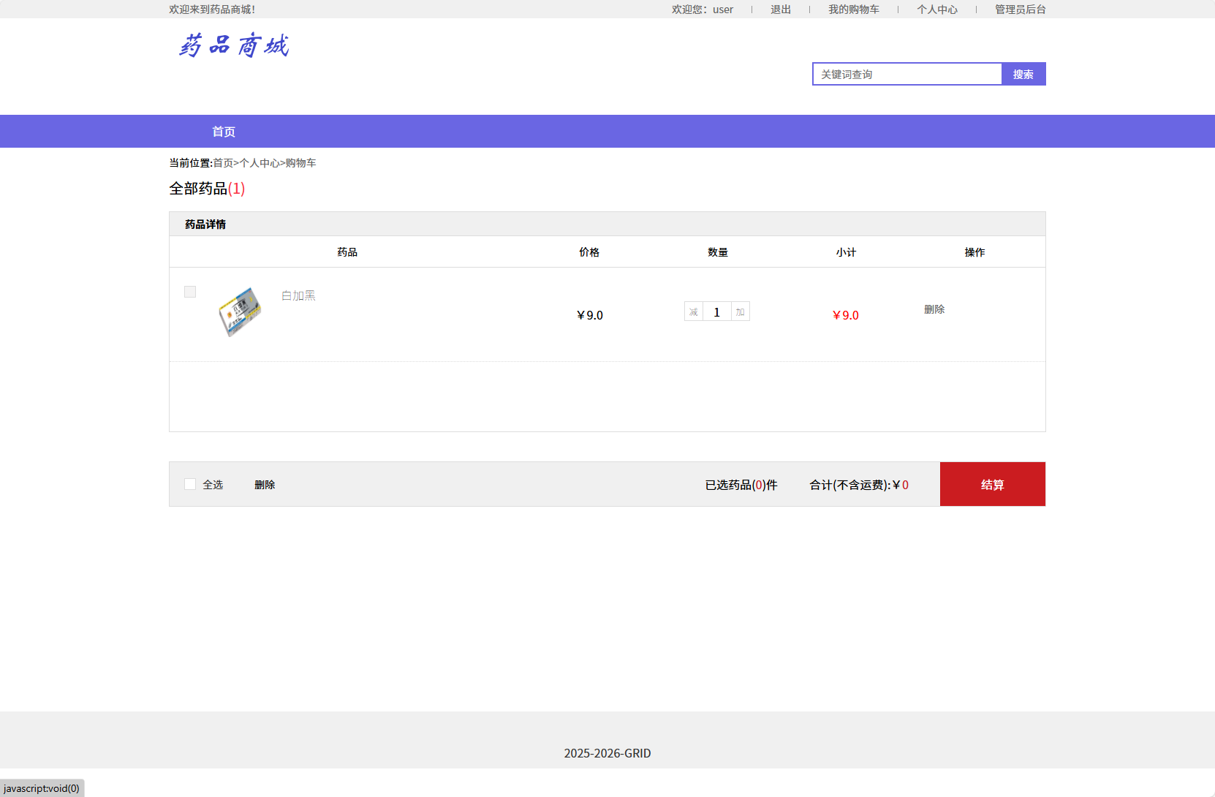Click the quantity input showing 1
Image resolution: width=1215 pixels, height=797 pixels.
[716, 312]
